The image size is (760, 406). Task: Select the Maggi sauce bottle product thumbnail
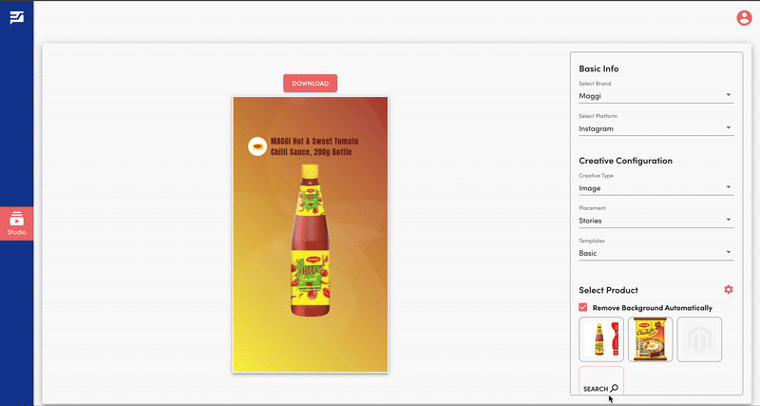[x=601, y=339]
